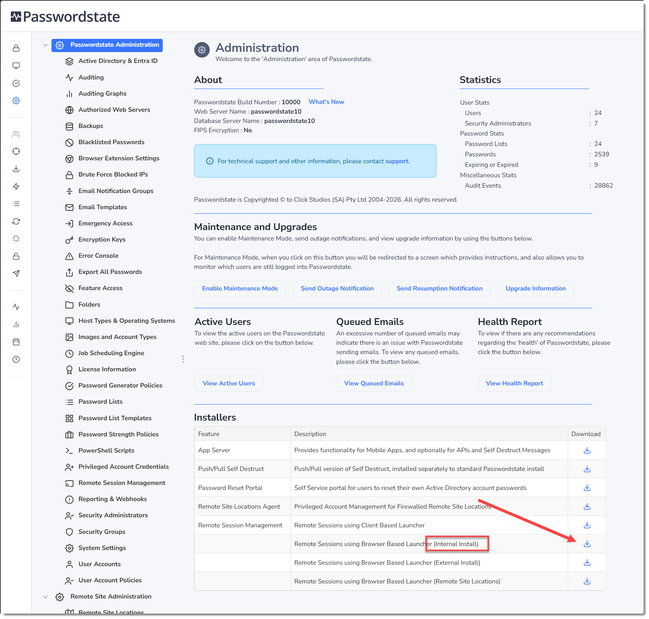Download Browser Based Launcher (Remote Site Locations)
Screen dimensions: 649x619
pyautogui.click(x=587, y=581)
